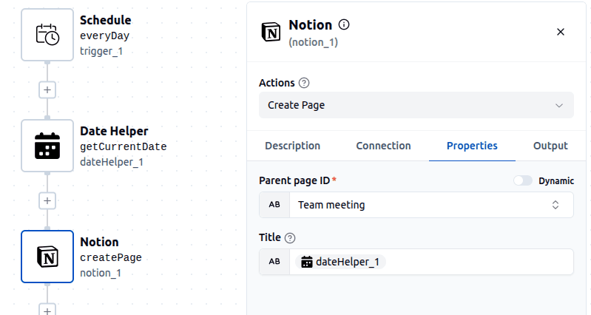Screen dimensions: 591x315
Task: Click the Notion logo in panel header
Action: pos(271,32)
